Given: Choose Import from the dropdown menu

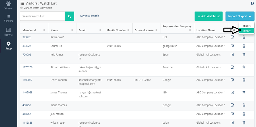Looking at the screenshot, I should (246, 26).
